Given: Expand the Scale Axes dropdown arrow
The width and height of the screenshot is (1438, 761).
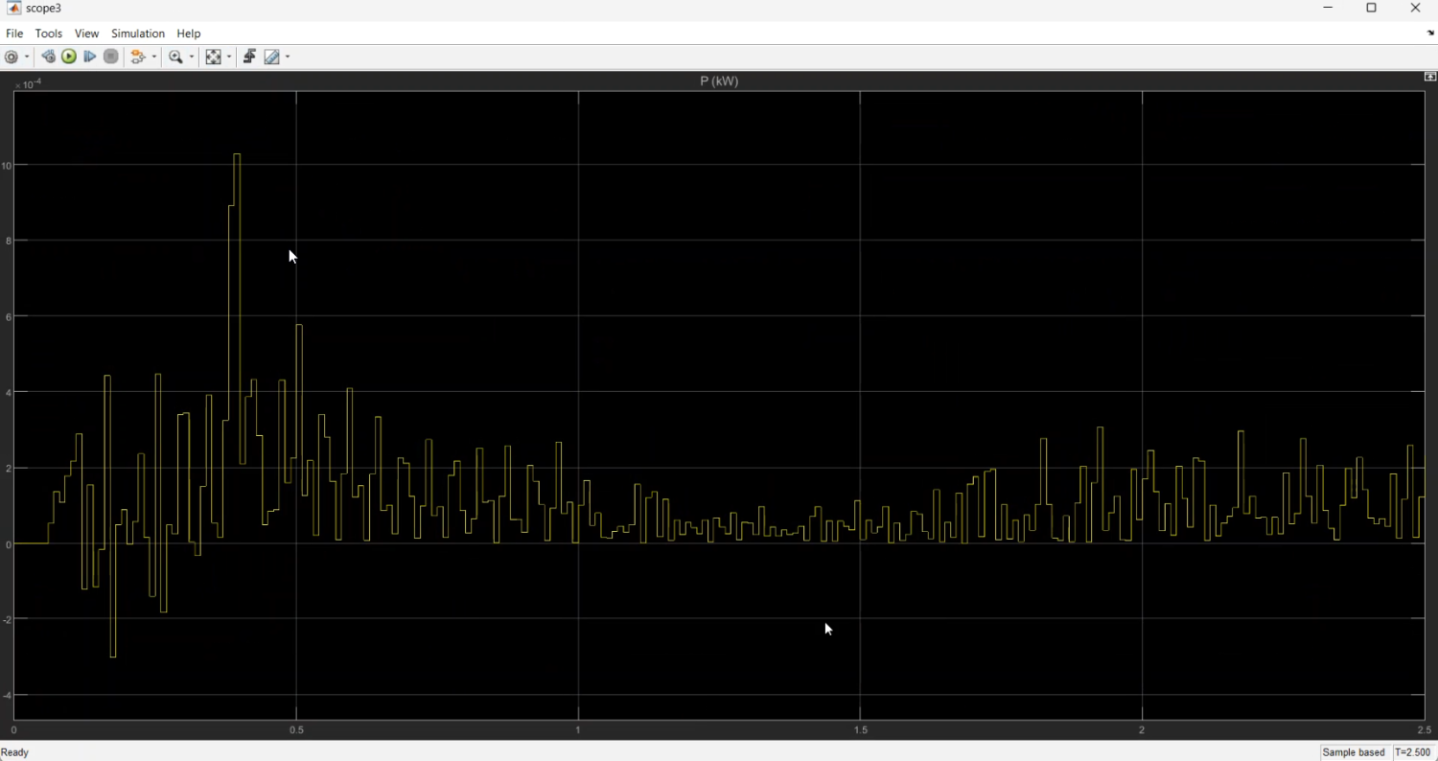Looking at the screenshot, I should point(229,58).
